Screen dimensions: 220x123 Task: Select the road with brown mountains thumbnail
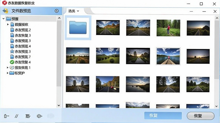click(x=108, y=28)
